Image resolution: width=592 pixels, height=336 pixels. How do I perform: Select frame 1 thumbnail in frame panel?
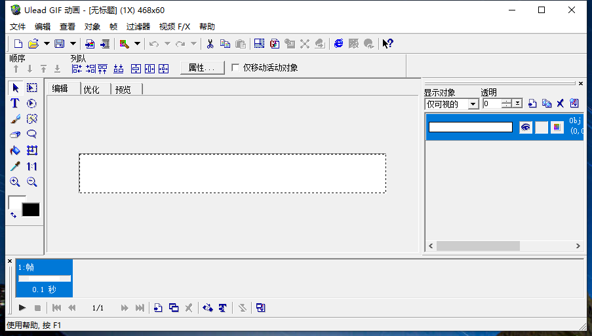pyautogui.click(x=44, y=278)
